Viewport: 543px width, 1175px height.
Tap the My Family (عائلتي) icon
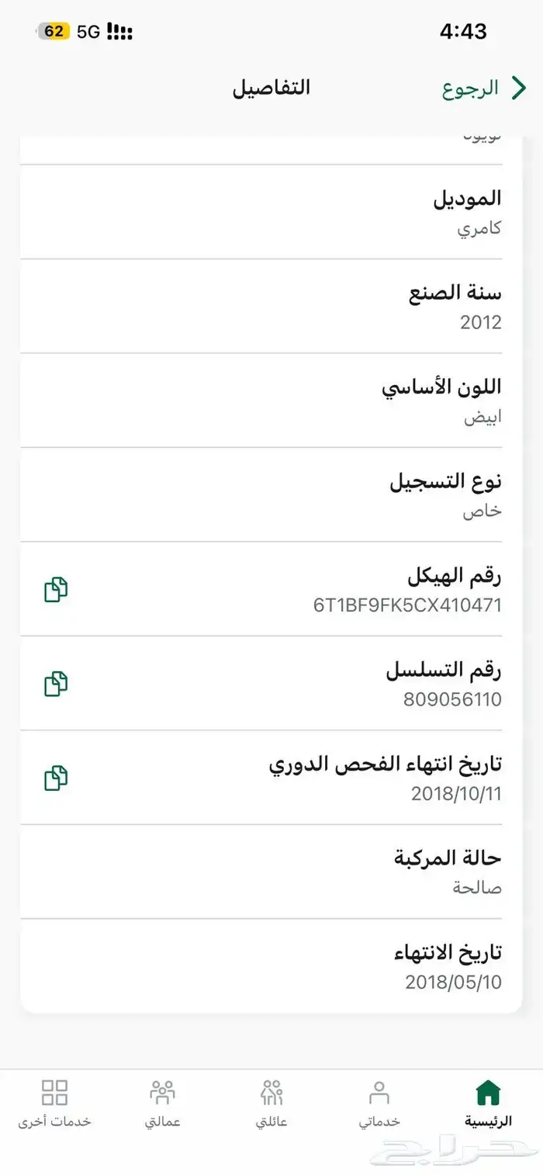pyautogui.click(x=271, y=1093)
